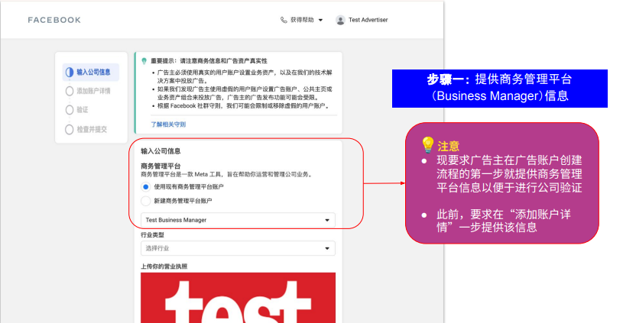623x323 pixels.
Task: Click the 验证 step label
Action: click(83, 110)
